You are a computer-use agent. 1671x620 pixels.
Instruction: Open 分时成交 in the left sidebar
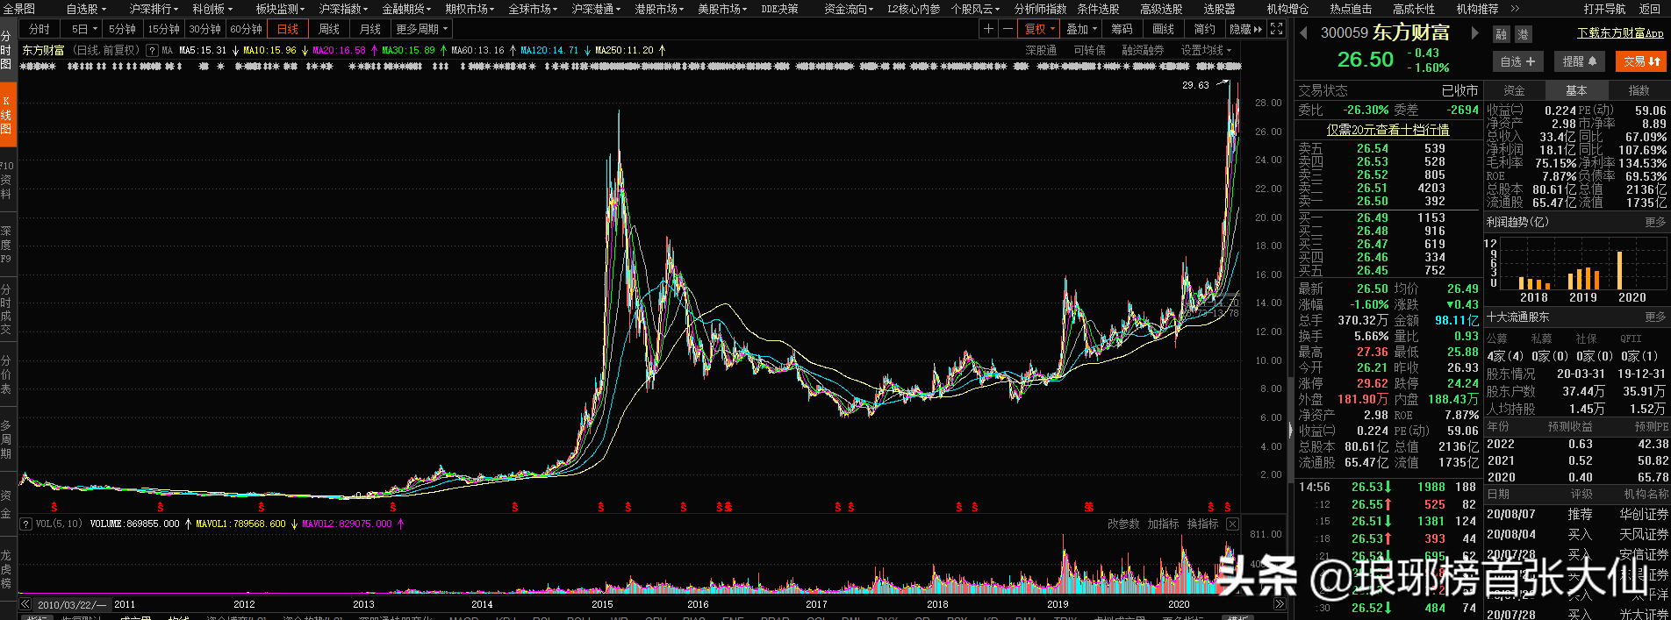coord(6,309)
